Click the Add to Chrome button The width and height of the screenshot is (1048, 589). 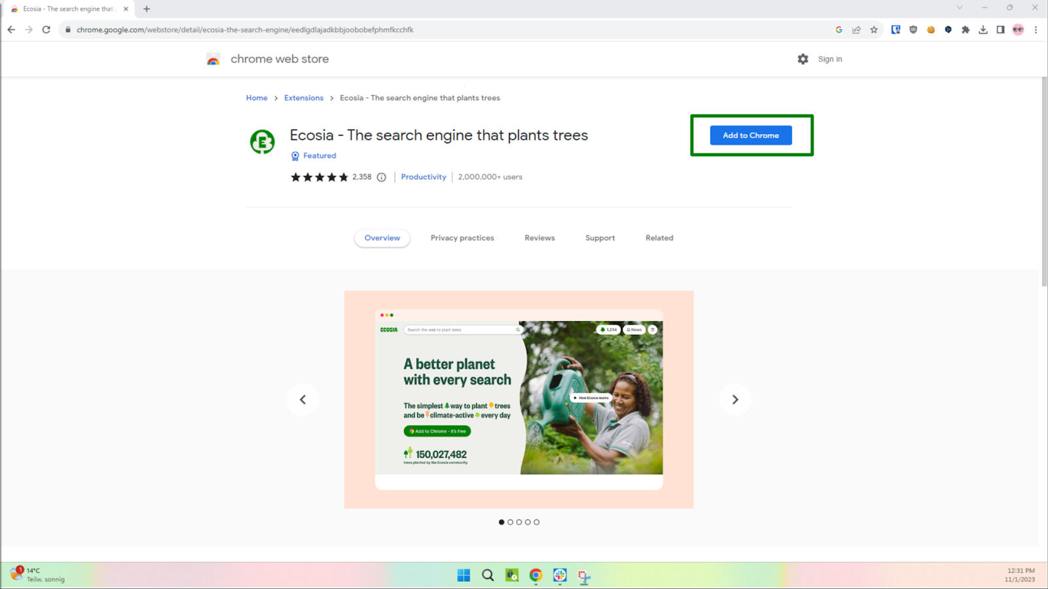[x=751, y=135]
